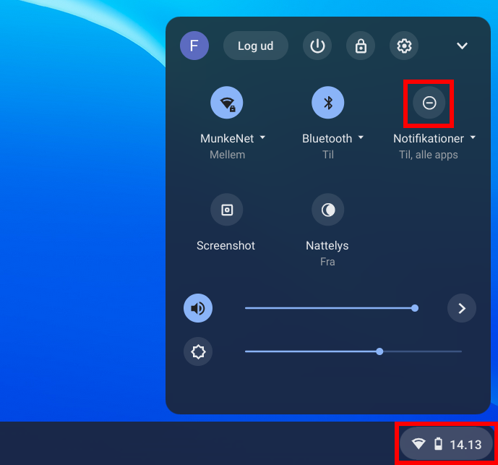Screen dimensions: 498x465
Task: Click the Log ud button
Action: click(x=255, y=46)
